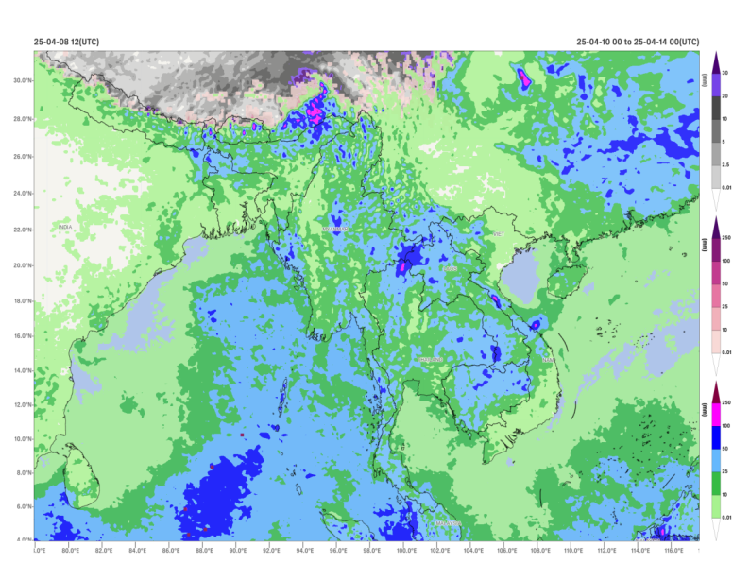750x563 pixels.
Task: Click the MYANMAR country label on the map
Action: [x=334, y=230]
